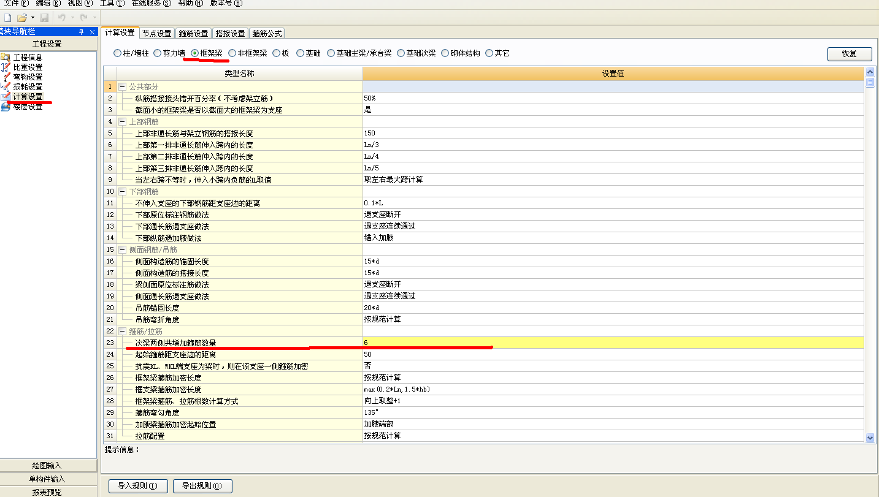Click the Undo arrow icon
Image resolution: width=879 pixels, height=497 pixels.
coord(61,18)
